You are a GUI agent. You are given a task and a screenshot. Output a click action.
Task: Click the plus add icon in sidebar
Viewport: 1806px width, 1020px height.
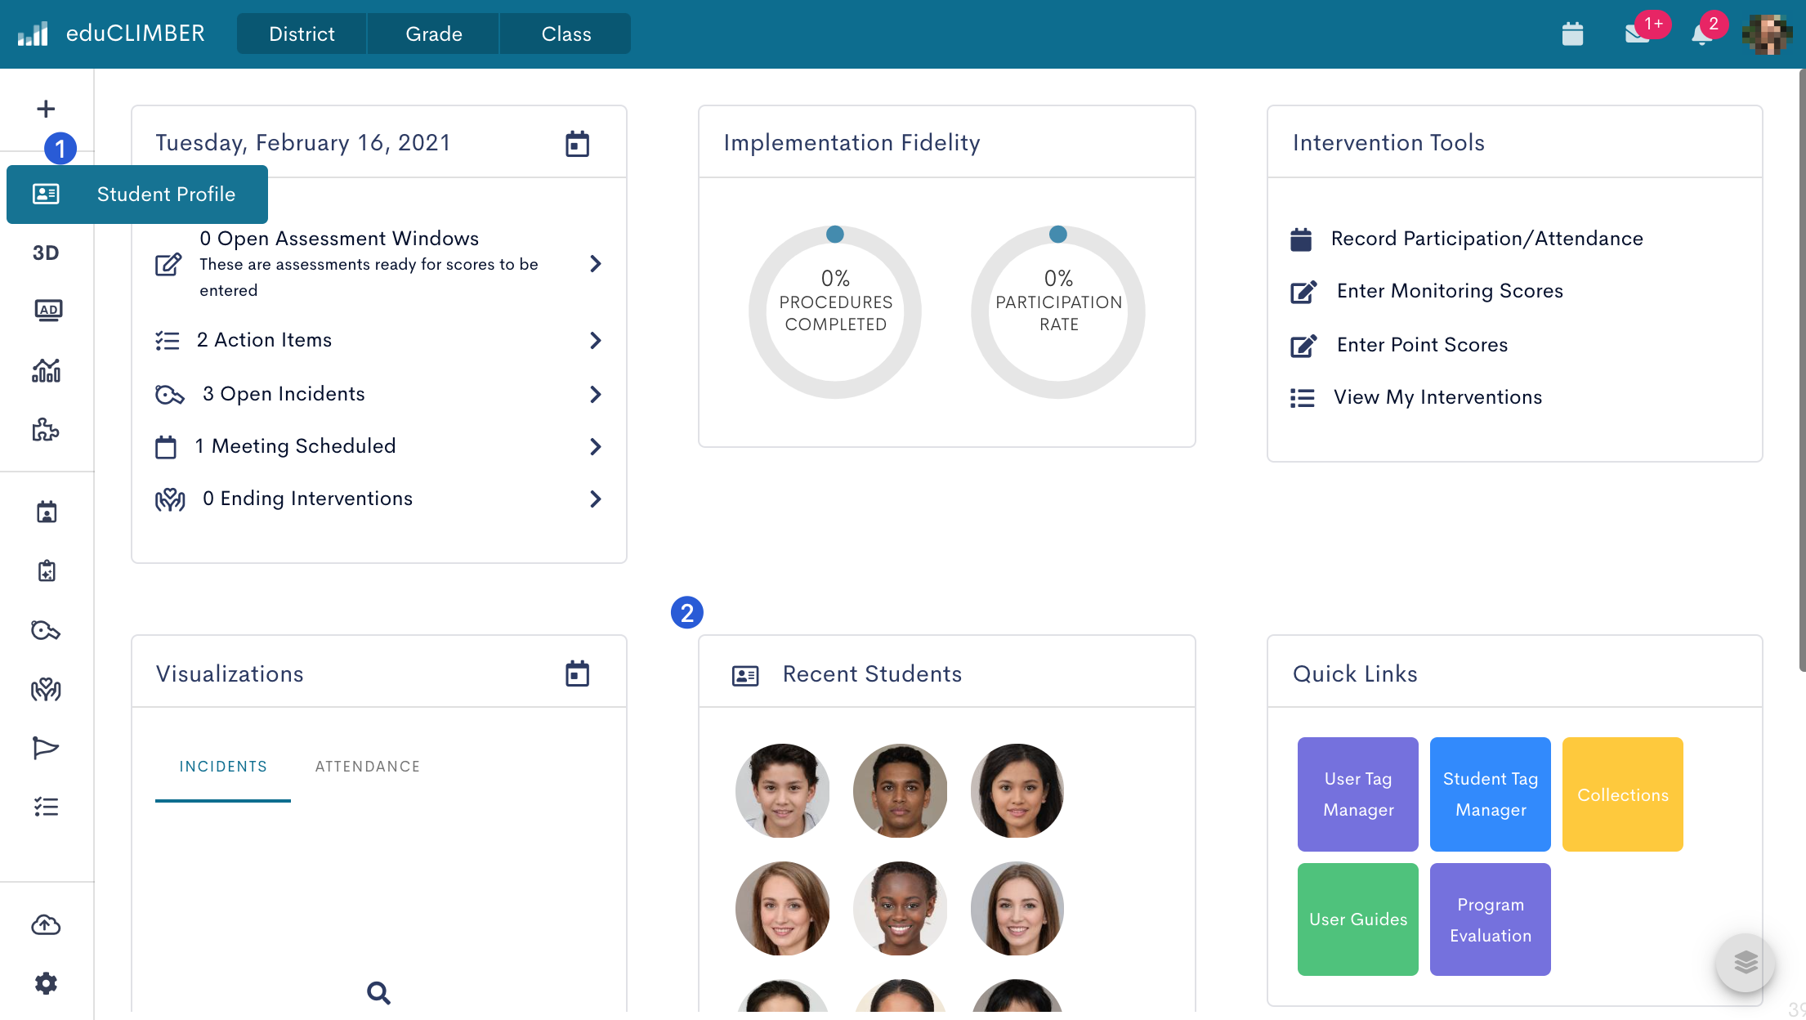46,109
